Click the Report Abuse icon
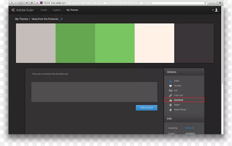 [x=171, y=110]
